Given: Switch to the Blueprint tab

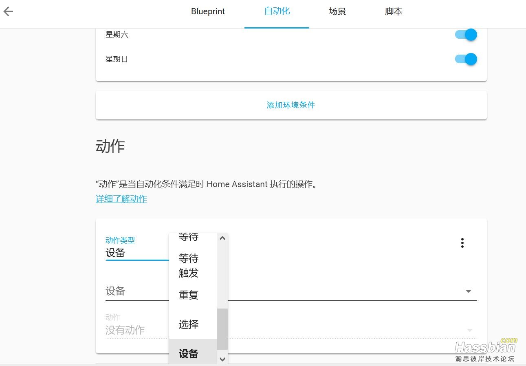Looking at the screenshot, I should (208, 12).
